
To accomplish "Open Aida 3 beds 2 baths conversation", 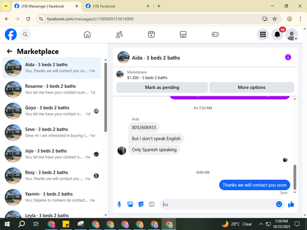I will pos(52,68).
